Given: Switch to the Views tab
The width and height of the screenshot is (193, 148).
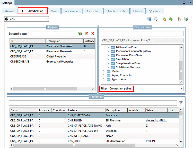Looking at the screenshot, I should click(54, 11).
